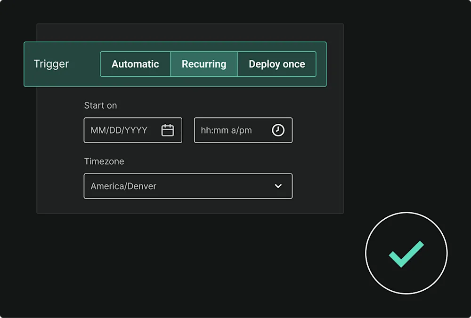Select the Recurring trigger option
The height and width of the screenshot is (318, 471).
click(x=204, y=64)
